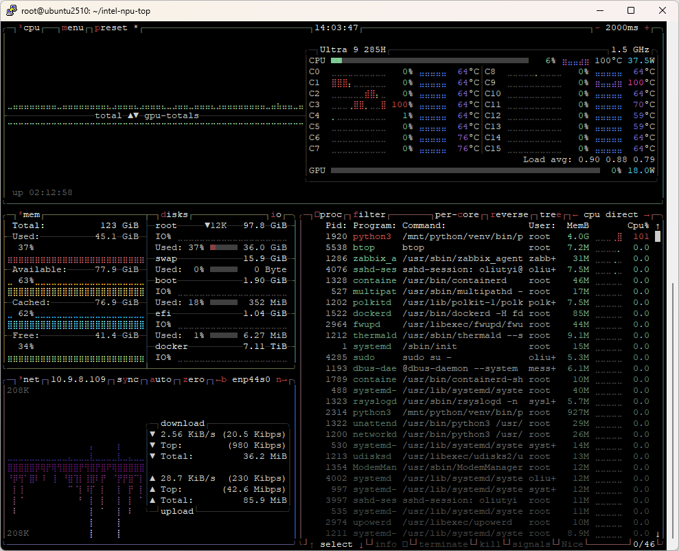
Task: Click down arrow beside select in footer
Action: click(x=361, y=545)
